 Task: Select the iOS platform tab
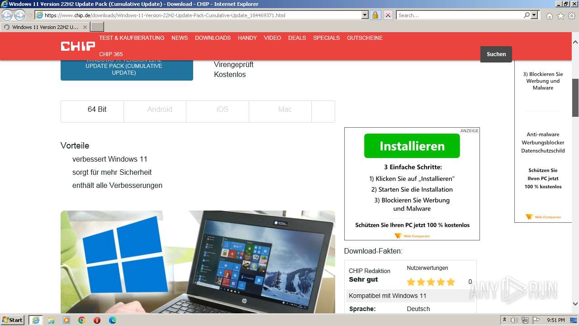(218, 111)
